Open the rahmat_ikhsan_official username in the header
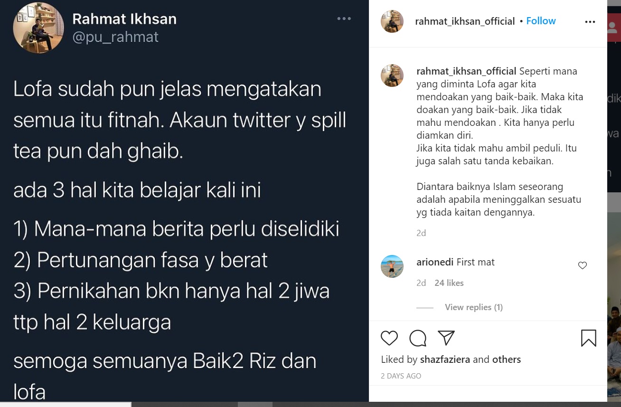 click(465, 21)
